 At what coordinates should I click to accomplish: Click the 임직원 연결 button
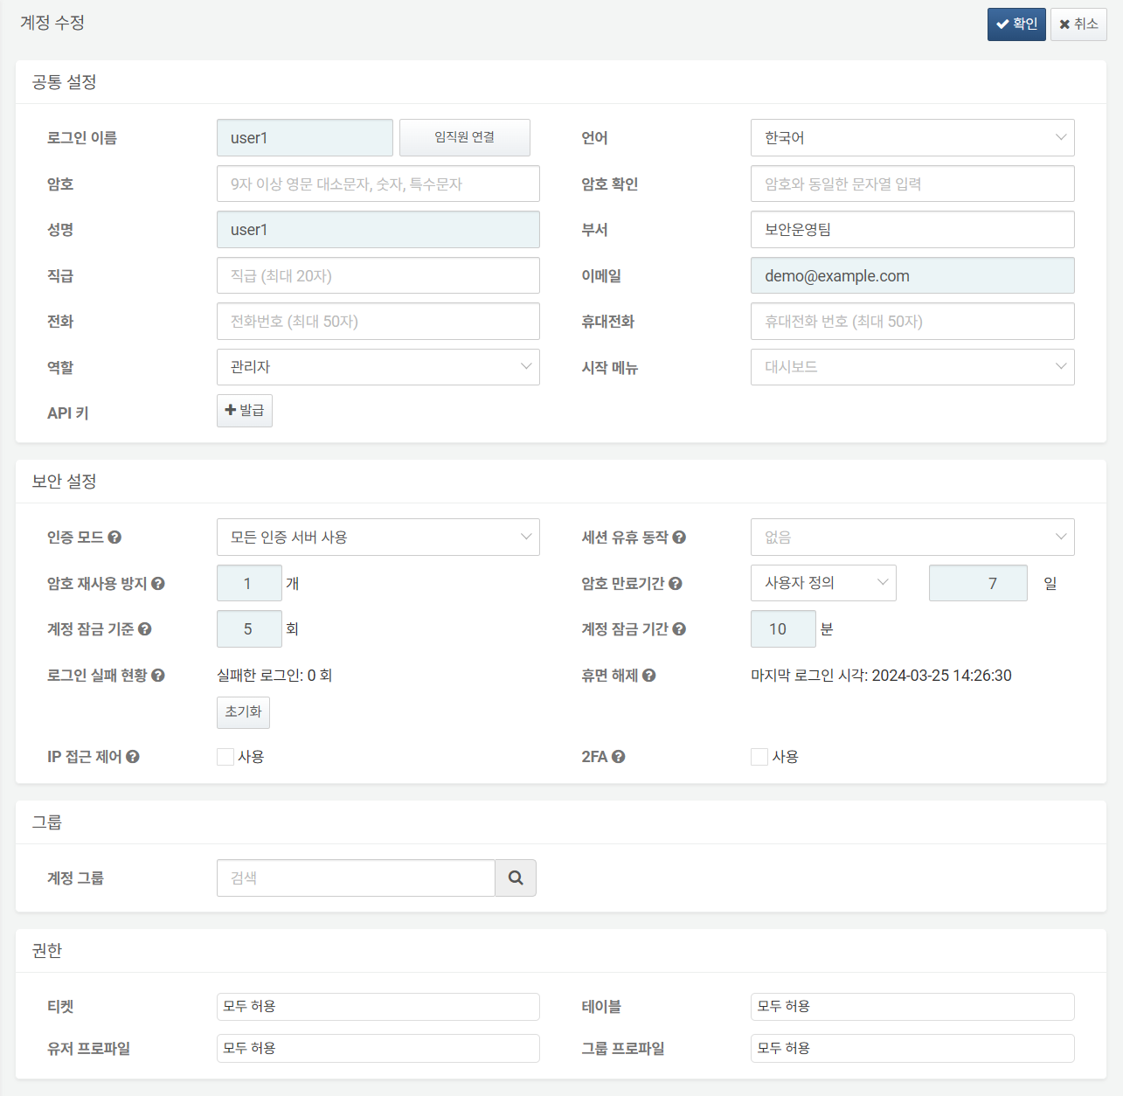coord(465,138)
